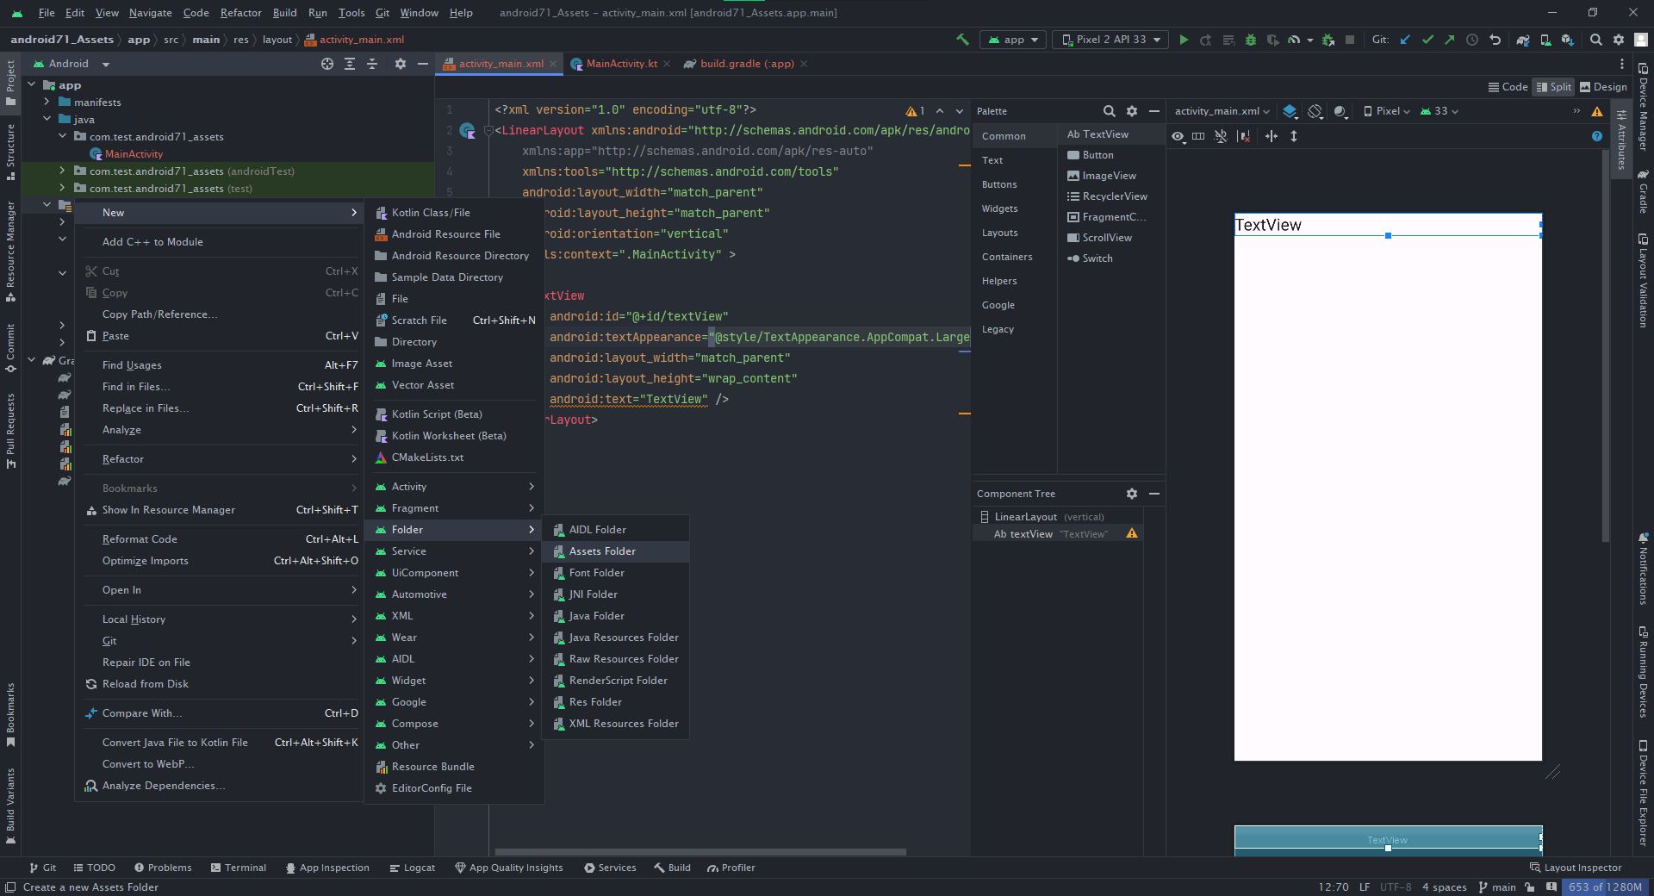Open the API 33 version dropdown
Image resolution: width=1654 pixels, height=896 pixels.
coord(1439,111)
